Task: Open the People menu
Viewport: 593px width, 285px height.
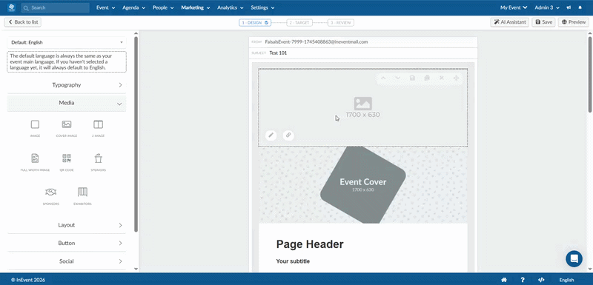Action: pyautogui.click(x=163, y=7)
